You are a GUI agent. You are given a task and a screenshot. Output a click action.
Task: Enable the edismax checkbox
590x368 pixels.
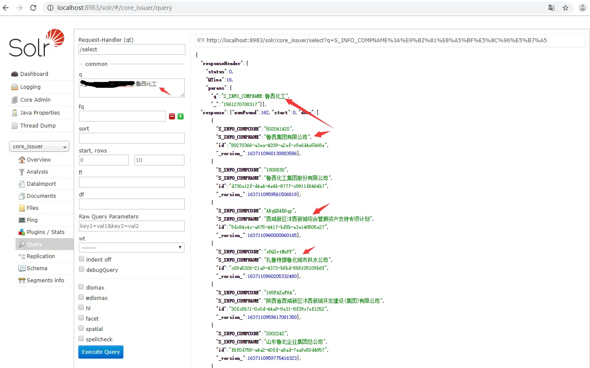[81, 297]
